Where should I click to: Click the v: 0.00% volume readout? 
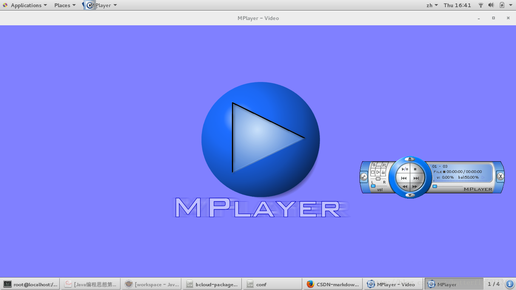(445, 177)
